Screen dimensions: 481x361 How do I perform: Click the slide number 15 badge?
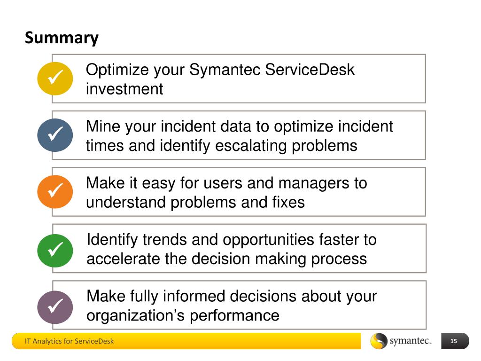point(455,341)
